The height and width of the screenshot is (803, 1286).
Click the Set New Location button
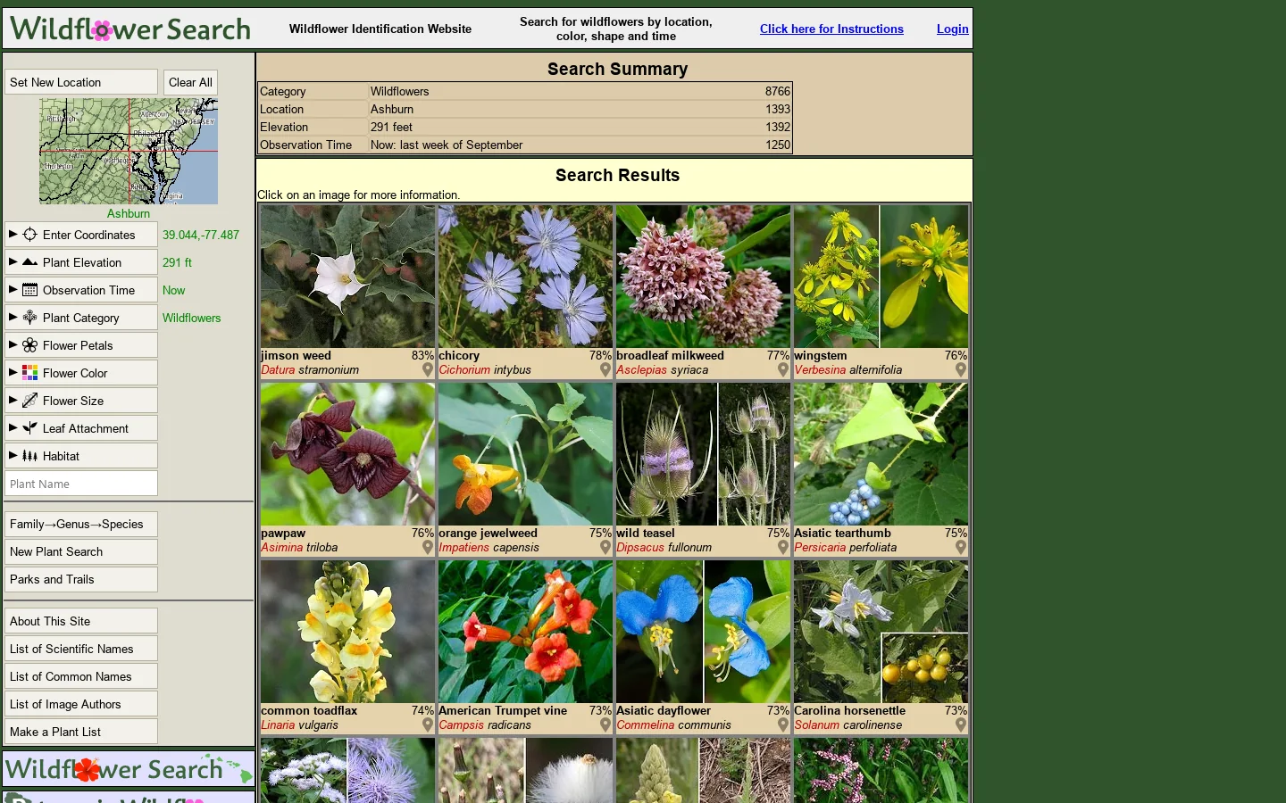81,82
